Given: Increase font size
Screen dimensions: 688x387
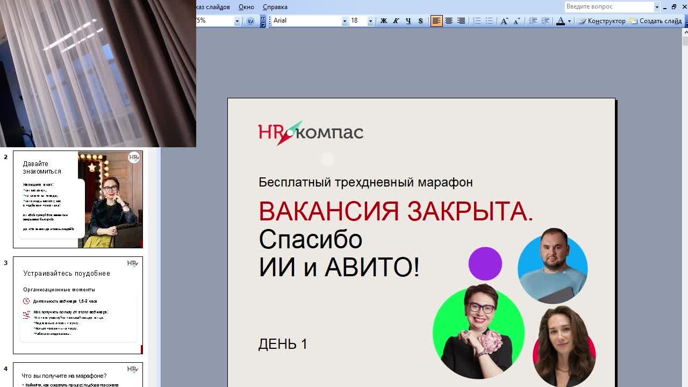Looking at the screenshot, I should coord(504,21).
